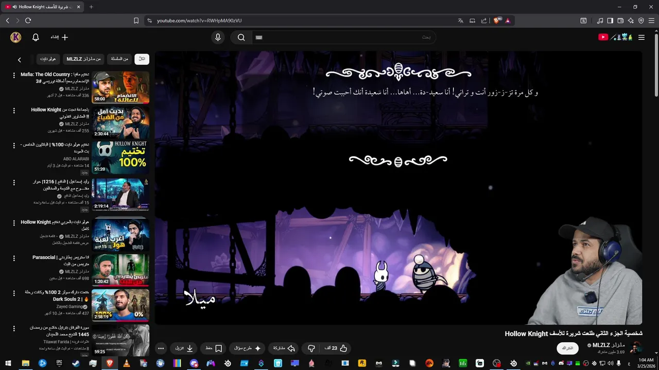Focus the YouTube search input field

[x=344, y=37]
